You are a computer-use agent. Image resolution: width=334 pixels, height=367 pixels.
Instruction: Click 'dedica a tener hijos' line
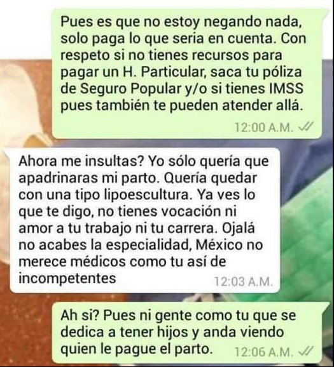pos(125,332)
